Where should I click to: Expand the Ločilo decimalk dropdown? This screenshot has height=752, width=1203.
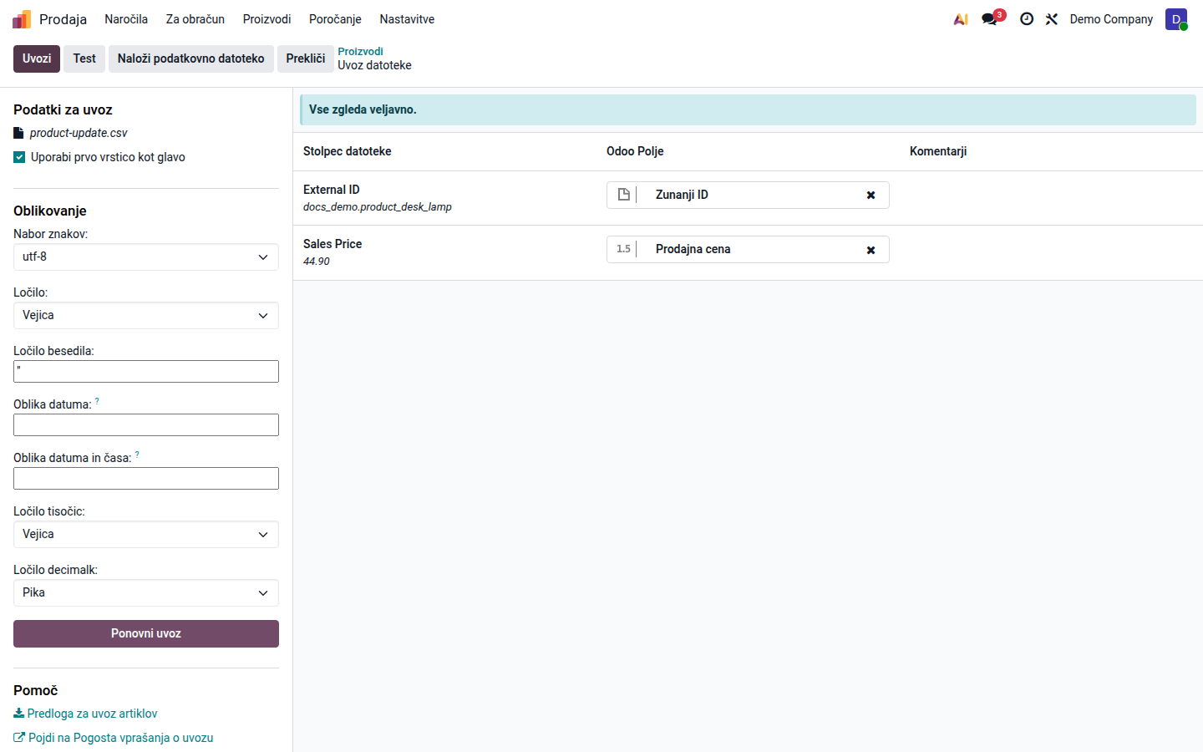click(x=146, y=593)
